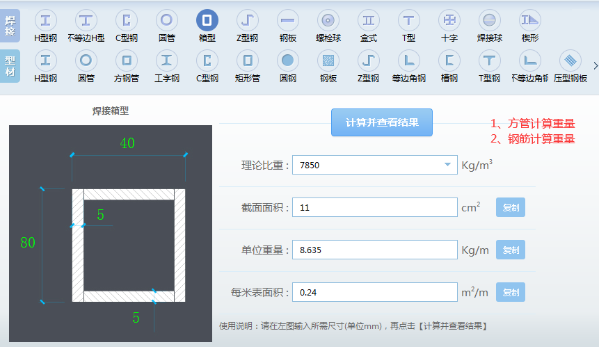Pick the 圆钢 profile icon
This screenshot has height=347, width=599.
pyautogui.click(x=287, y=60)
